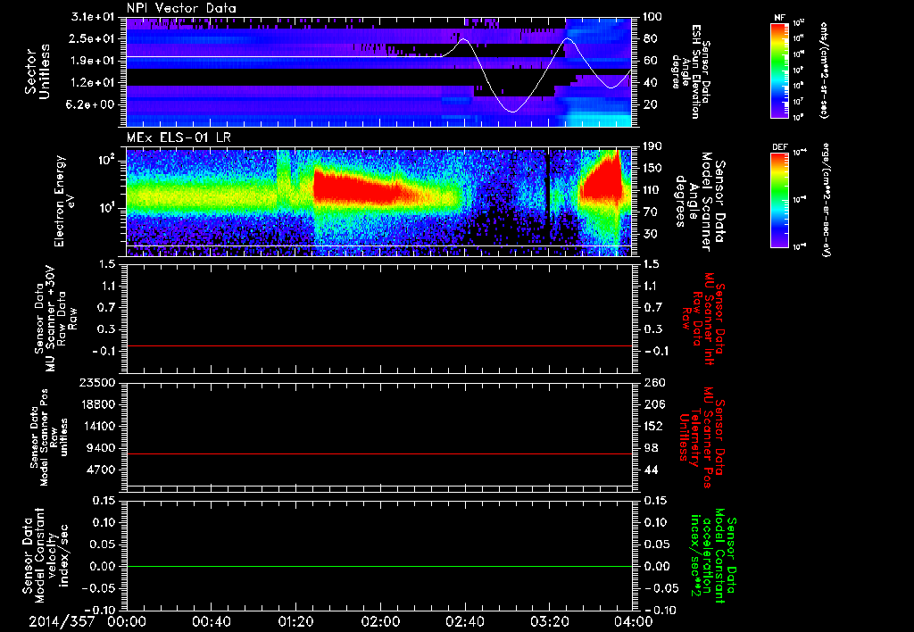Click the DEF energy flux color bar

pos(779,200)
